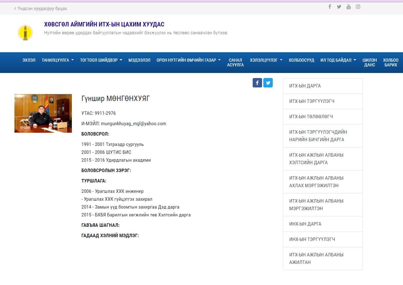Viewport: 403px width, 285px height.
Task: Expand the ХЭЛЭЛЦҮҮЛЭГ dropdown menu
Action: point(266,60)
